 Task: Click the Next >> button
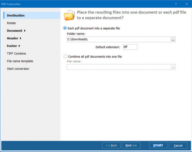[131, 145]
